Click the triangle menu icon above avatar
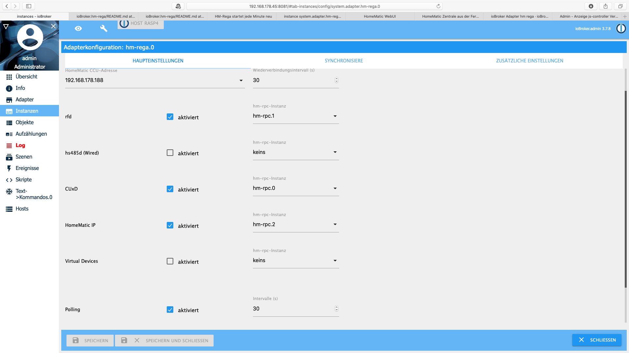 [6, 26]
